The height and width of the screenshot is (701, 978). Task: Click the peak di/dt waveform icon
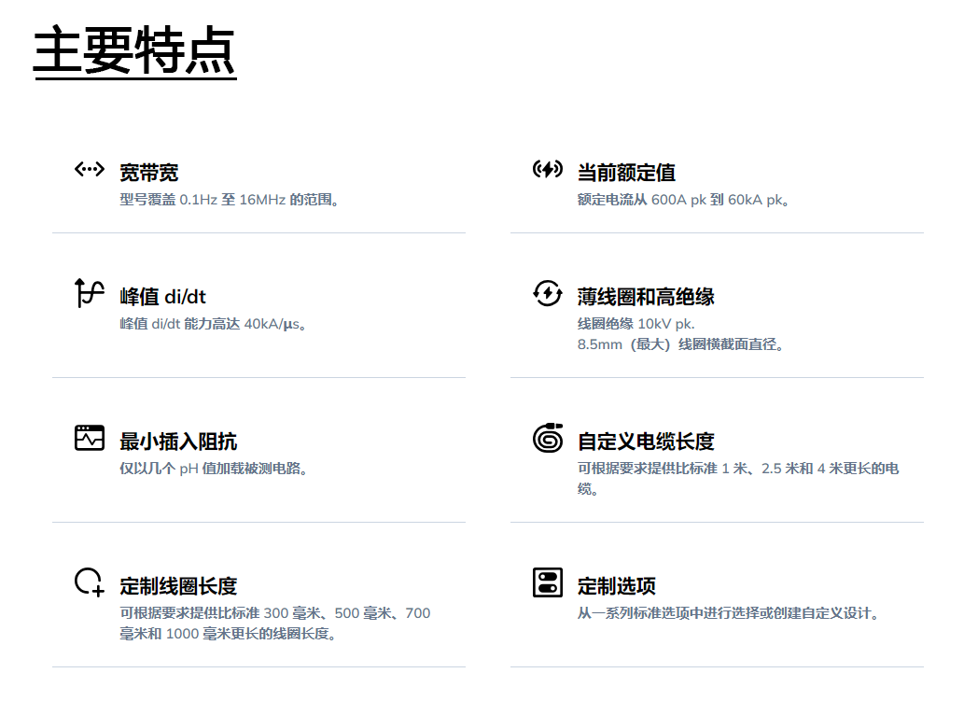pos(90,293)
